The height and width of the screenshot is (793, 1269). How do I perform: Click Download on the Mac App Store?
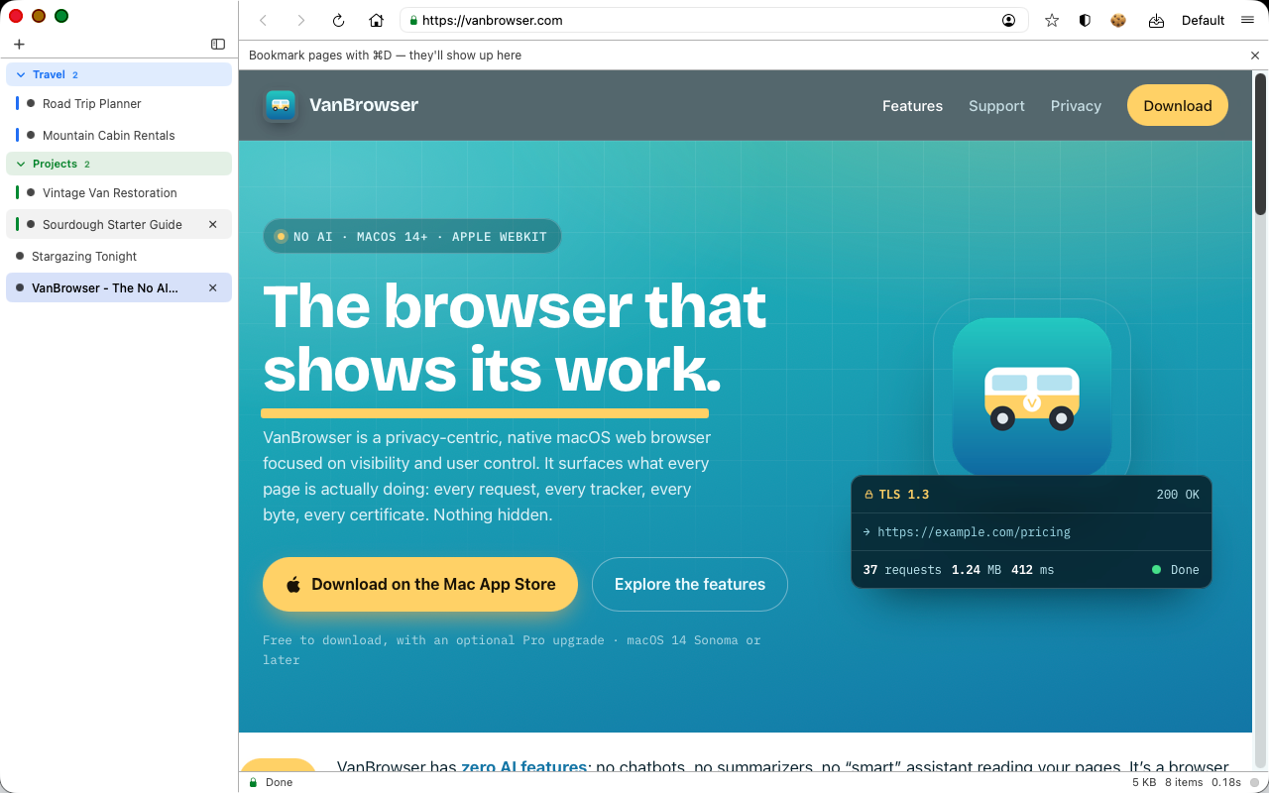(420, 584)
